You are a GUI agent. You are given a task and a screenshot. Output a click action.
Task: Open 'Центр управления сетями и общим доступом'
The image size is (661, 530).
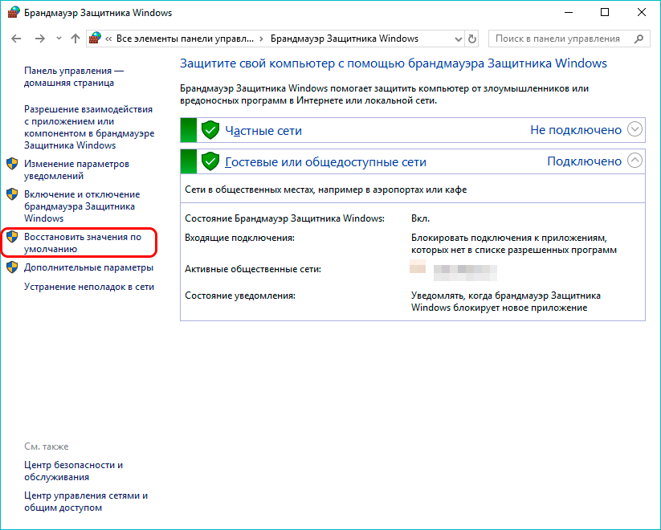(86, 501)
